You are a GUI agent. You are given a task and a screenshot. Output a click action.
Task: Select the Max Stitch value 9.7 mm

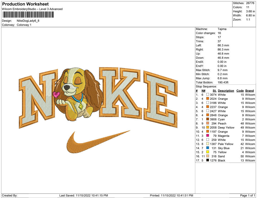(222, 70)
